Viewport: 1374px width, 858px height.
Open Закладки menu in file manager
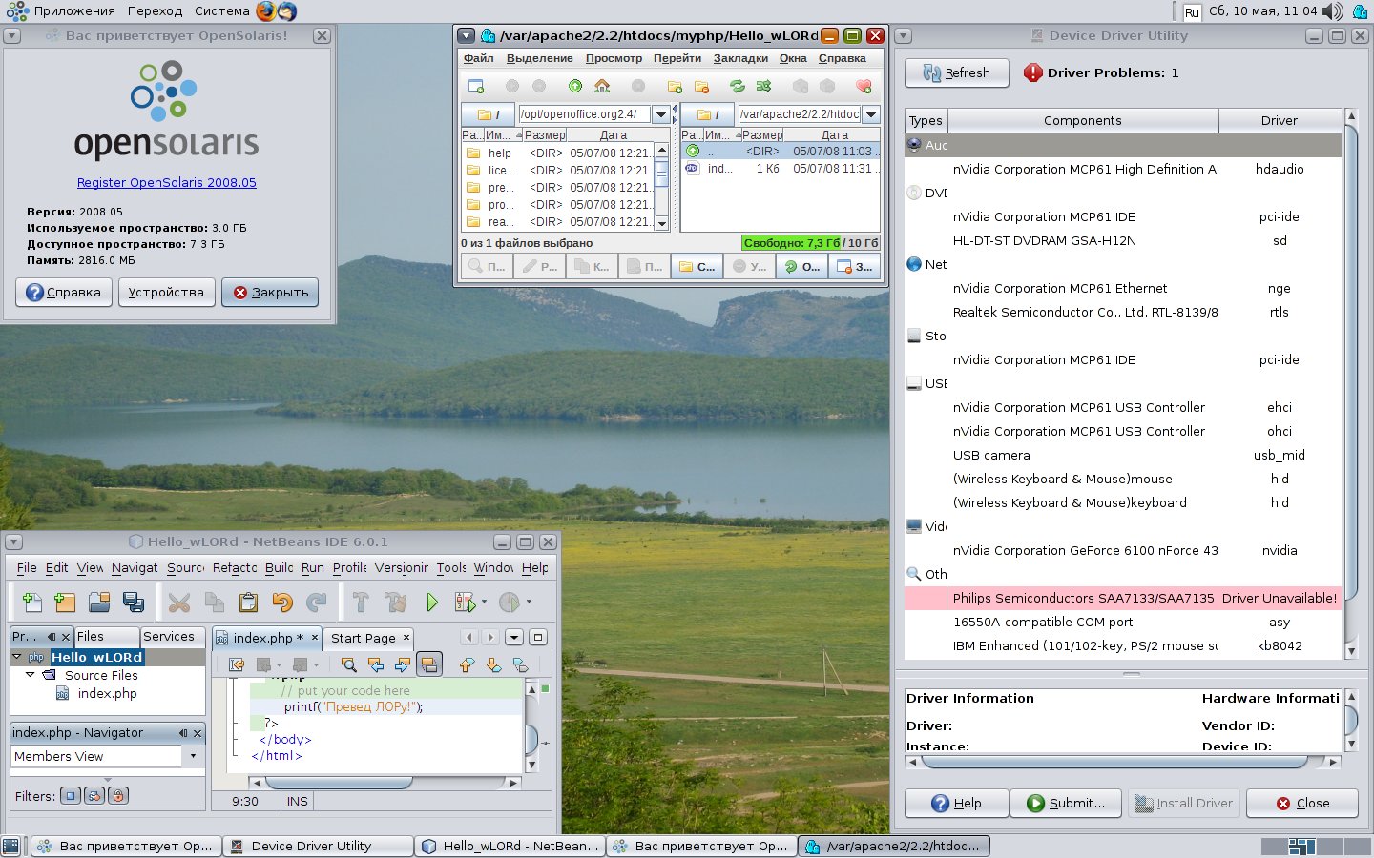click(740, 58)
